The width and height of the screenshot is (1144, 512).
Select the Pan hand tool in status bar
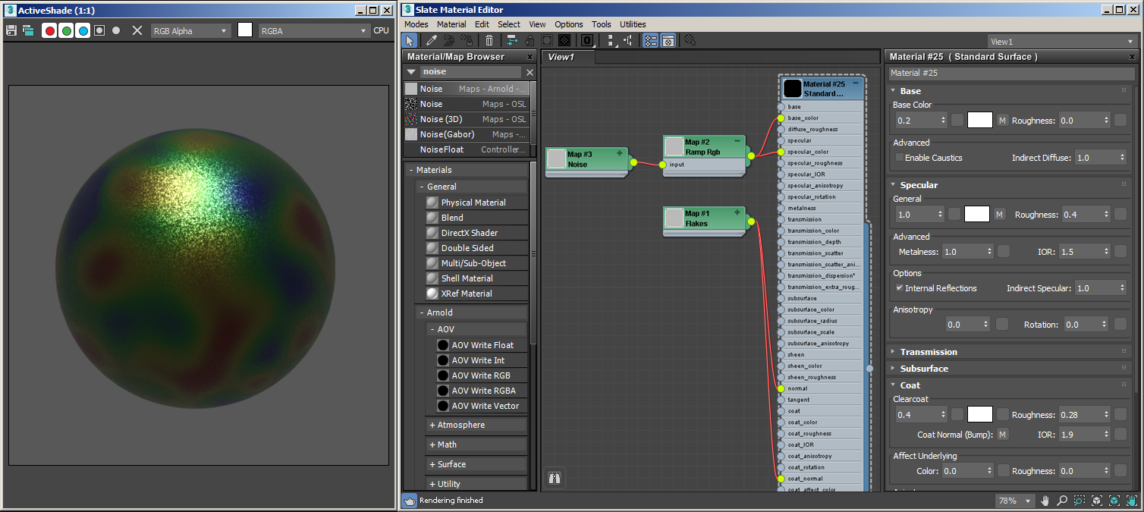pos(1045,501)
